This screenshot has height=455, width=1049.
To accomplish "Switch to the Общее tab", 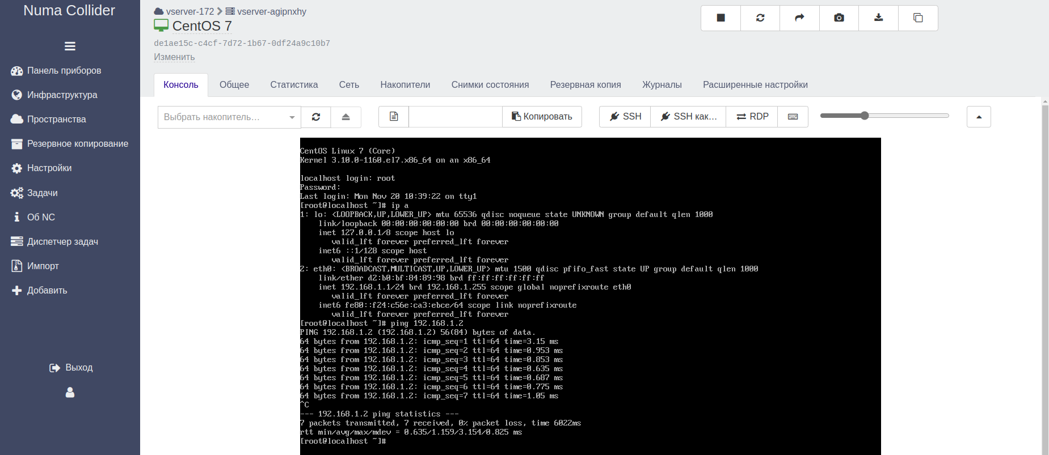I will tap(234, 85).
